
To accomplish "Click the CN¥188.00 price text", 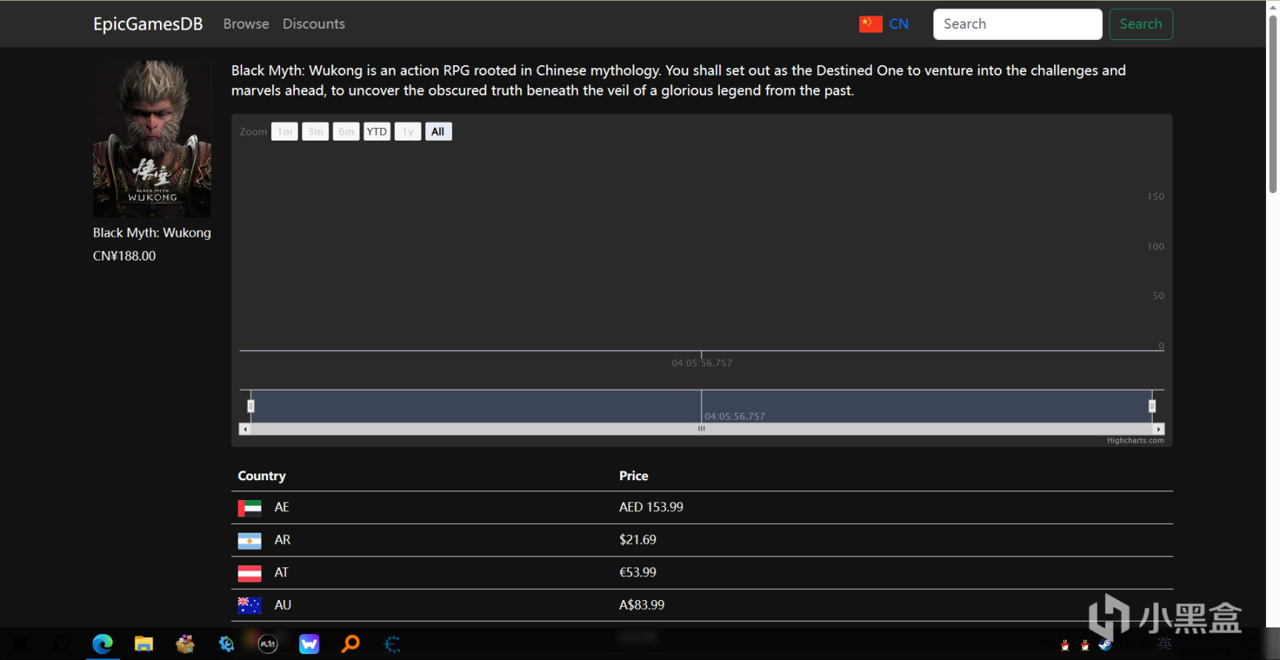I will (124, 256).
